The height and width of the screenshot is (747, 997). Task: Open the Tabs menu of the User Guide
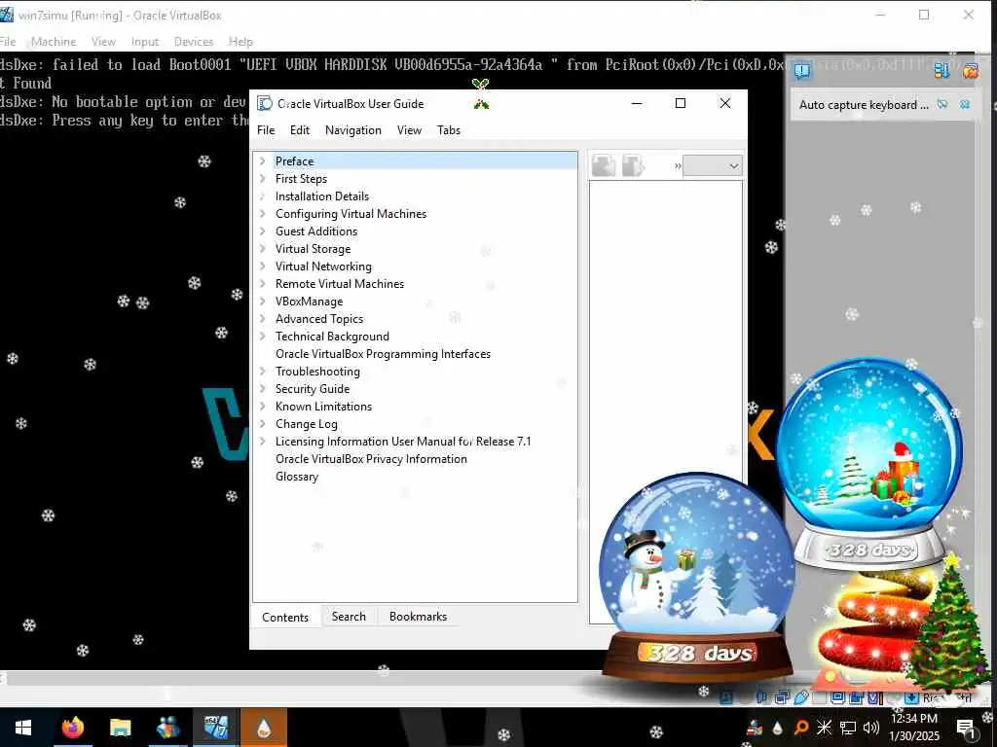point(448,130)
